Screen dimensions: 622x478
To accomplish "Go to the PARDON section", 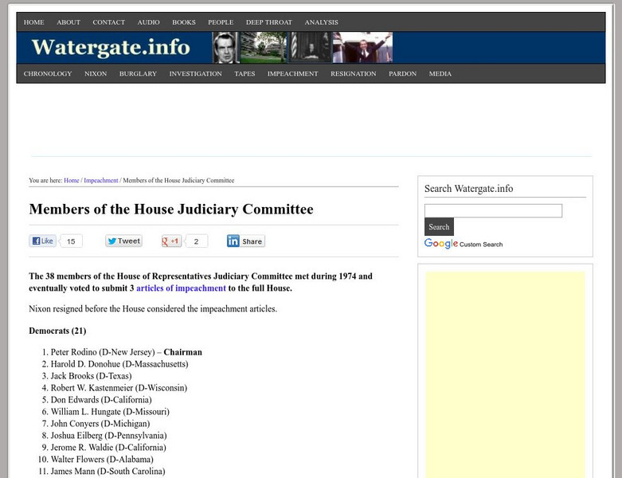I will [x=403, y=74].
